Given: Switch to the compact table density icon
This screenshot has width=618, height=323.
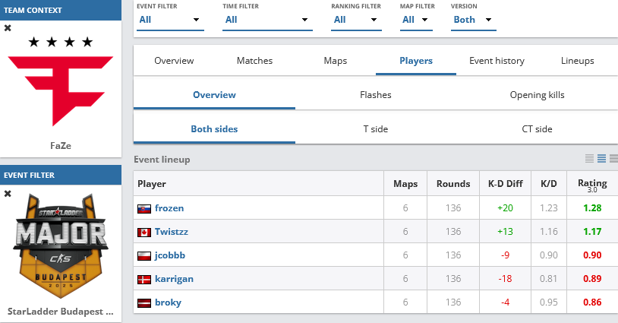Looking at the screenshot, I should click(x=589, y=159).
